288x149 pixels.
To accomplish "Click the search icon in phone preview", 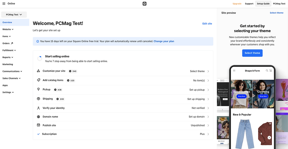I will (x=267, y=71).
